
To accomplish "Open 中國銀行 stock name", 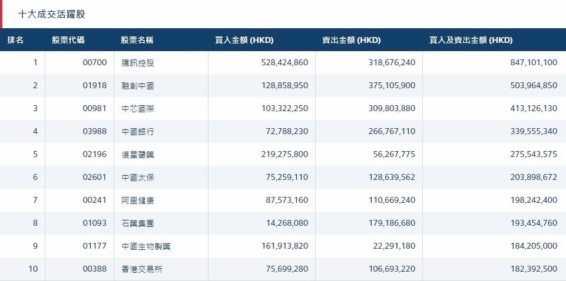I will click(x=137, y=132).
